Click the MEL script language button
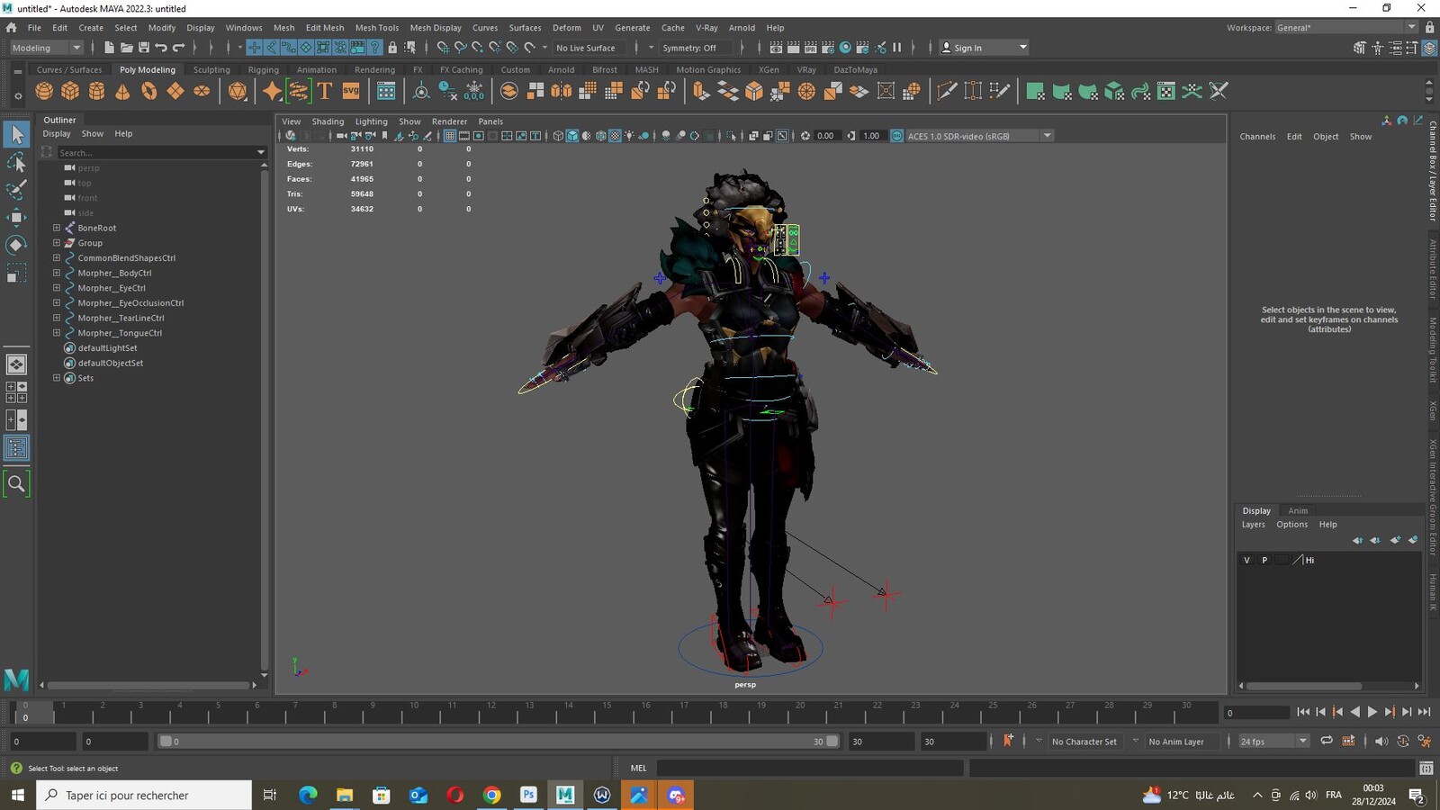 pos(638,768)
